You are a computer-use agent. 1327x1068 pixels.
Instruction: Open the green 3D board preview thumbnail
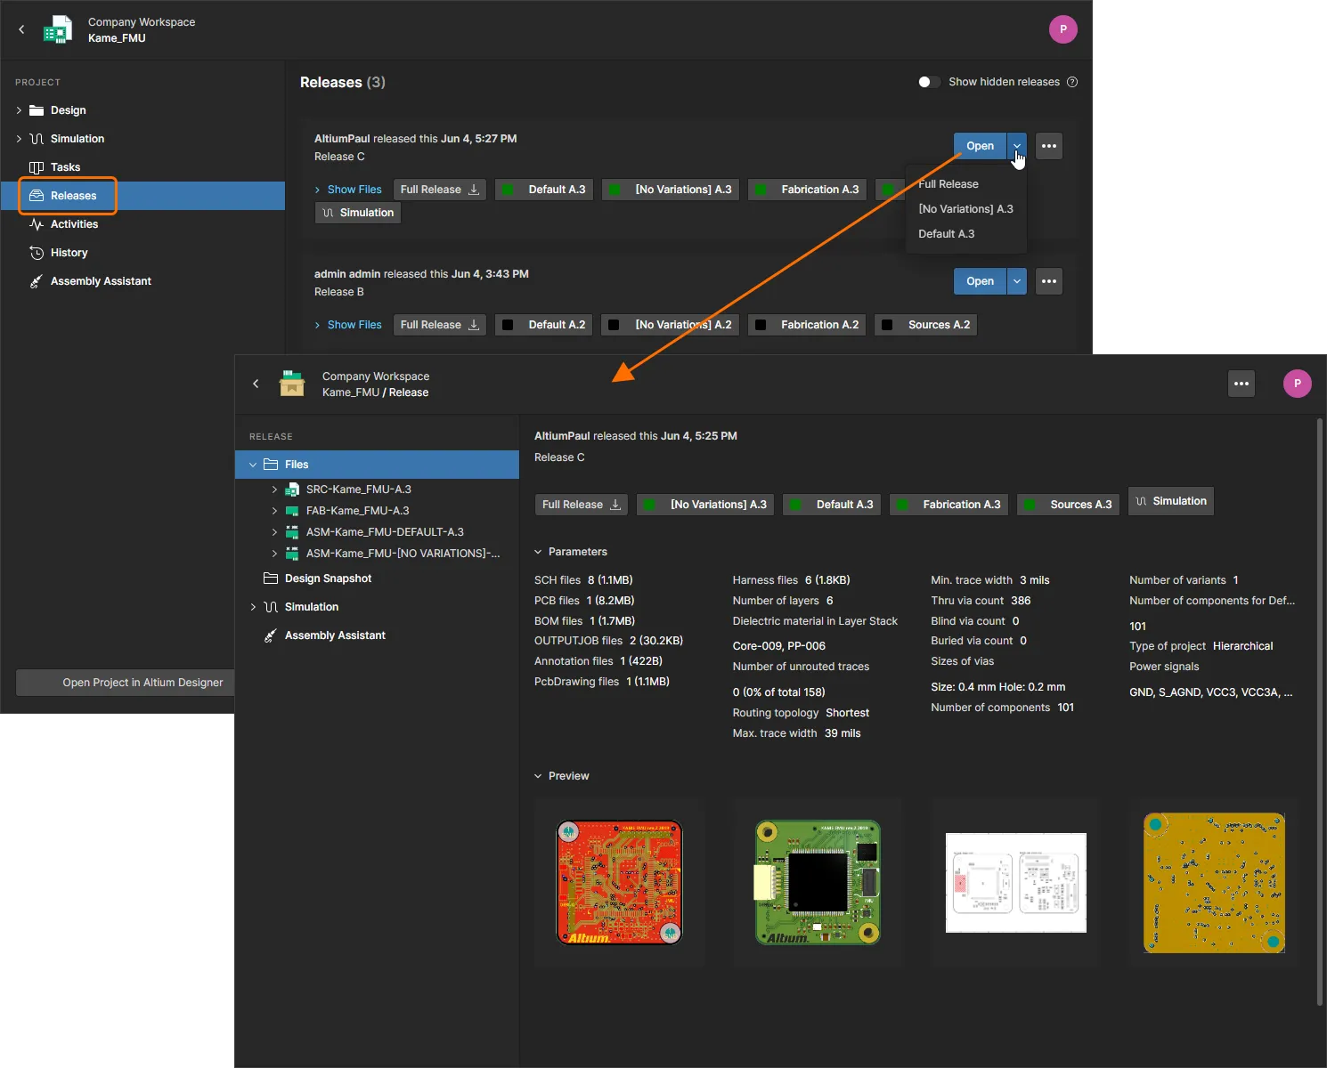click(x=817, y=882)
